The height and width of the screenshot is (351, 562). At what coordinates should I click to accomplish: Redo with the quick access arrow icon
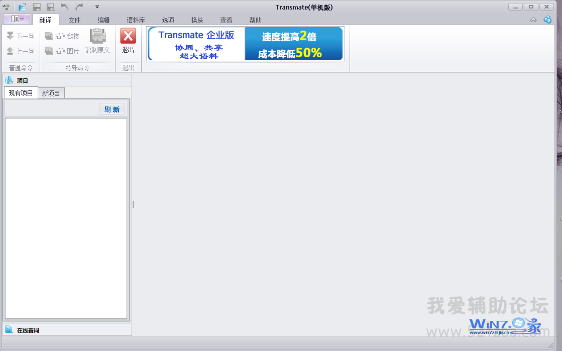tap(79, 7)
